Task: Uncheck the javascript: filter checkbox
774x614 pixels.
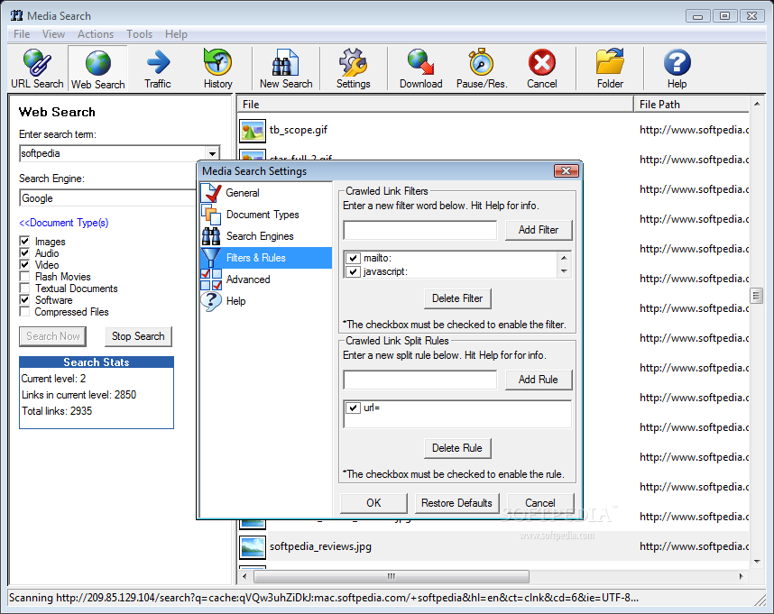Action: click(353, 271)
